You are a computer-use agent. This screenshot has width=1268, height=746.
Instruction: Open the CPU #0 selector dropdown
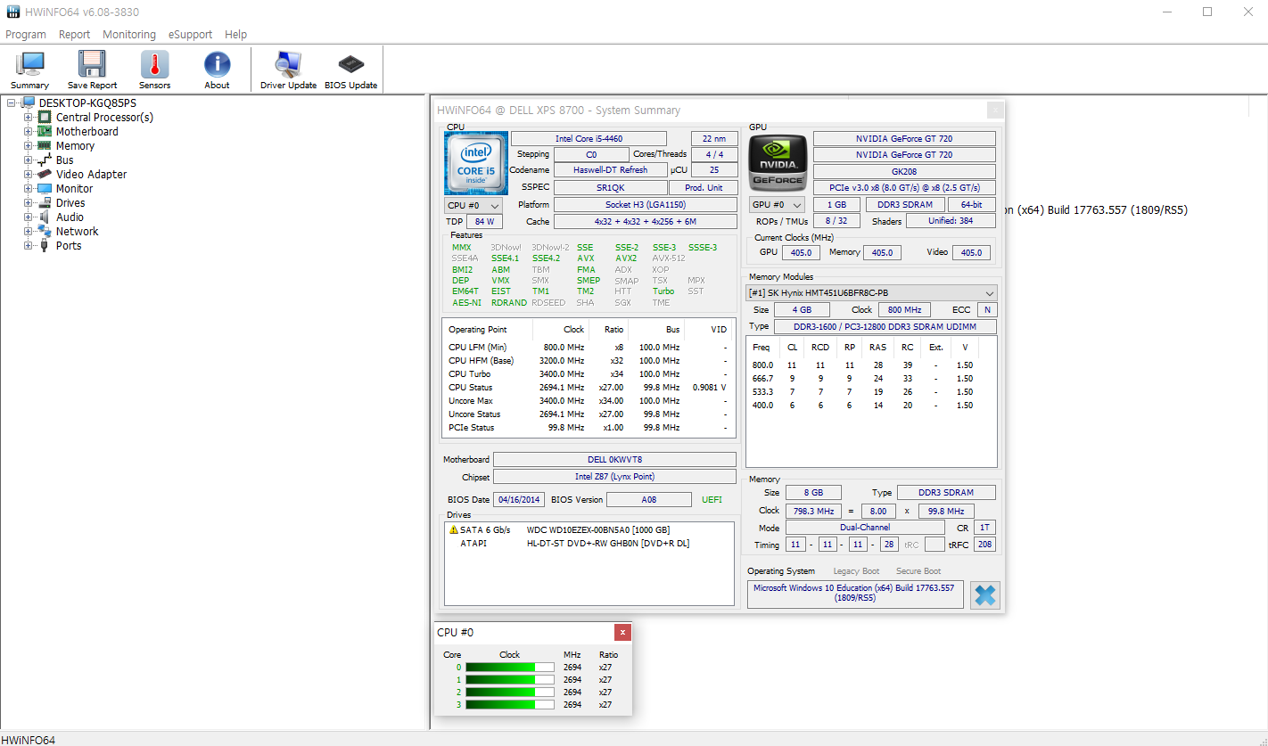click(473, 205)
